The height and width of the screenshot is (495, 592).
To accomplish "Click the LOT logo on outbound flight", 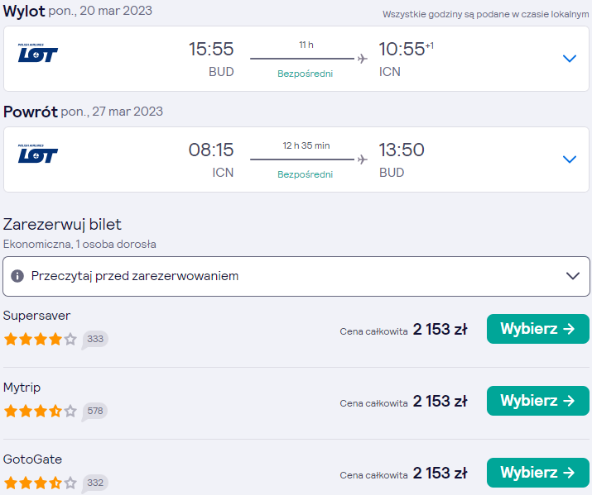I will tap(38, 53).
